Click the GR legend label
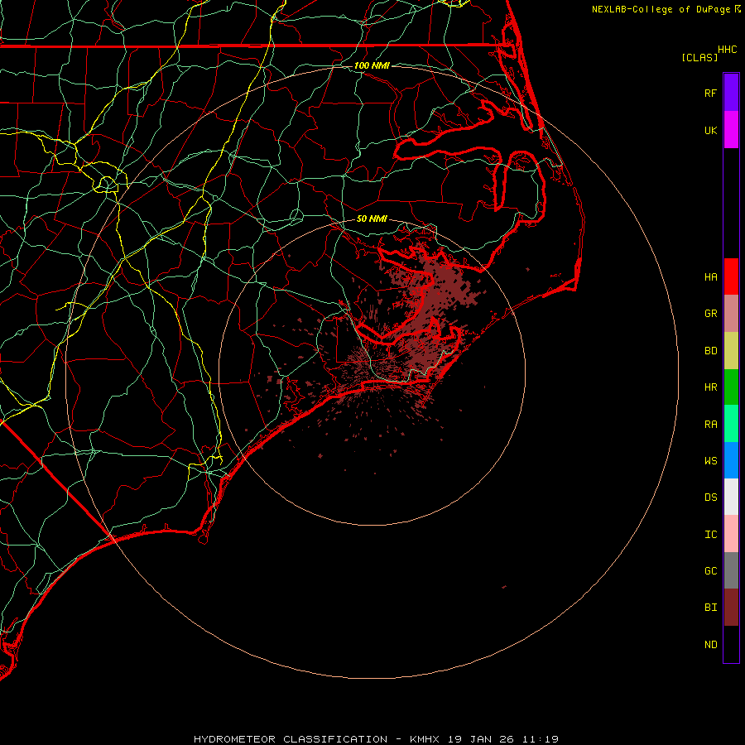745x745 pixels. tap(711, 314)
